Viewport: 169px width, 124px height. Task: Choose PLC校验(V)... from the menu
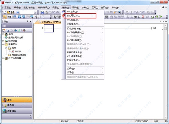pos(85,20)
